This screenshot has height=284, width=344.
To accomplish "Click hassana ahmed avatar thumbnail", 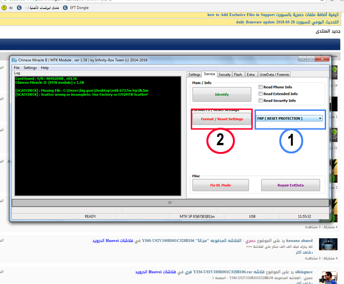I will (x=328, y=244).
